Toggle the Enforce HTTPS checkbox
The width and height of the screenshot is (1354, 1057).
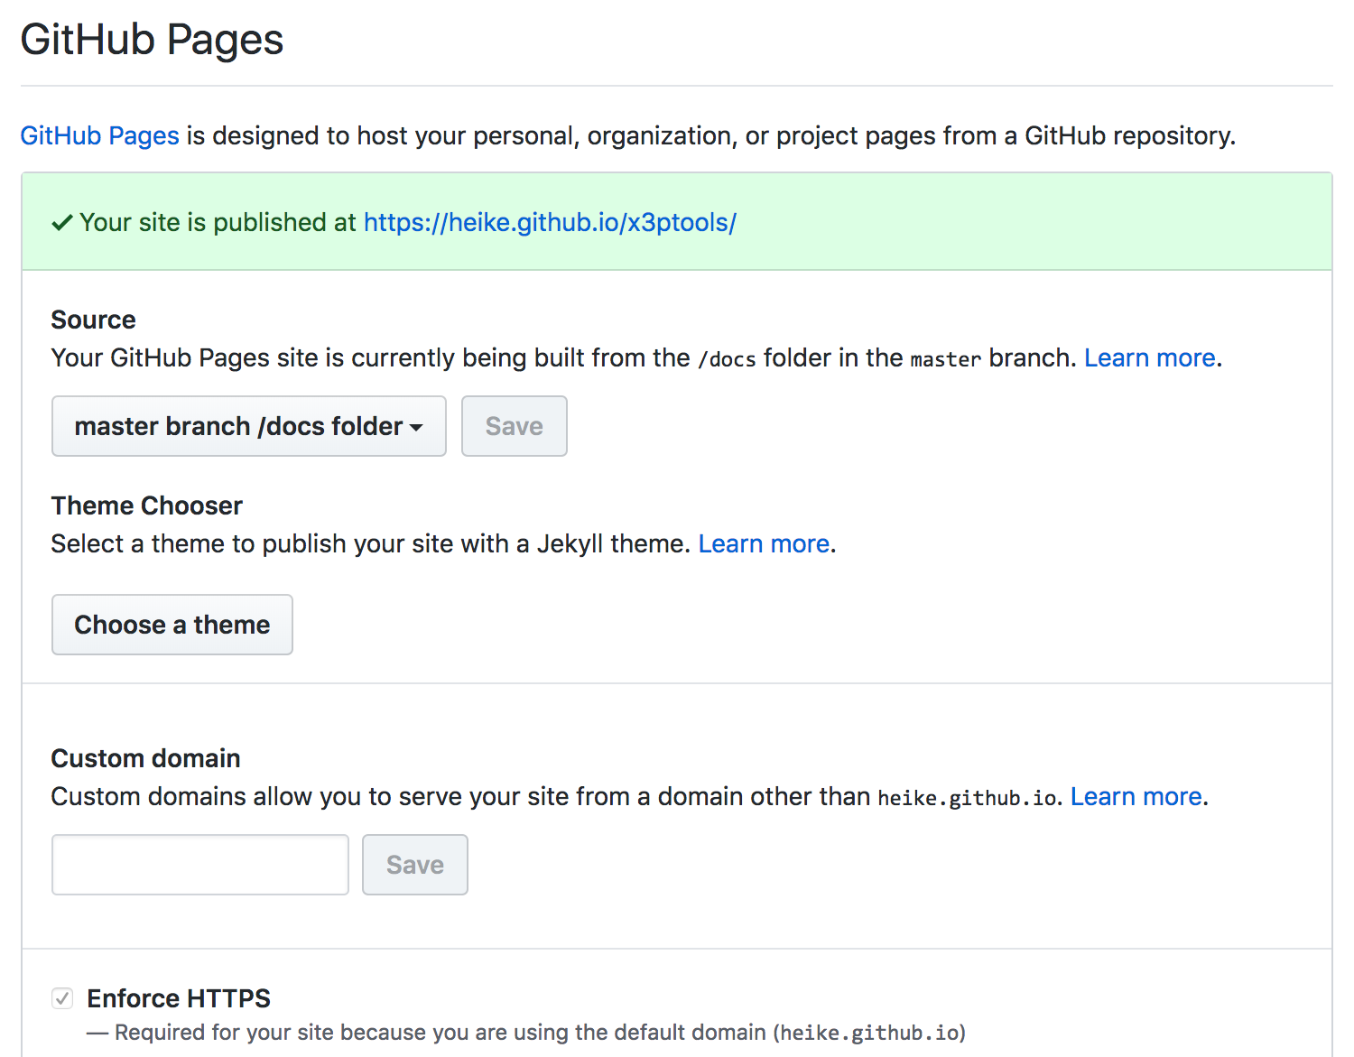coord(62,998)
